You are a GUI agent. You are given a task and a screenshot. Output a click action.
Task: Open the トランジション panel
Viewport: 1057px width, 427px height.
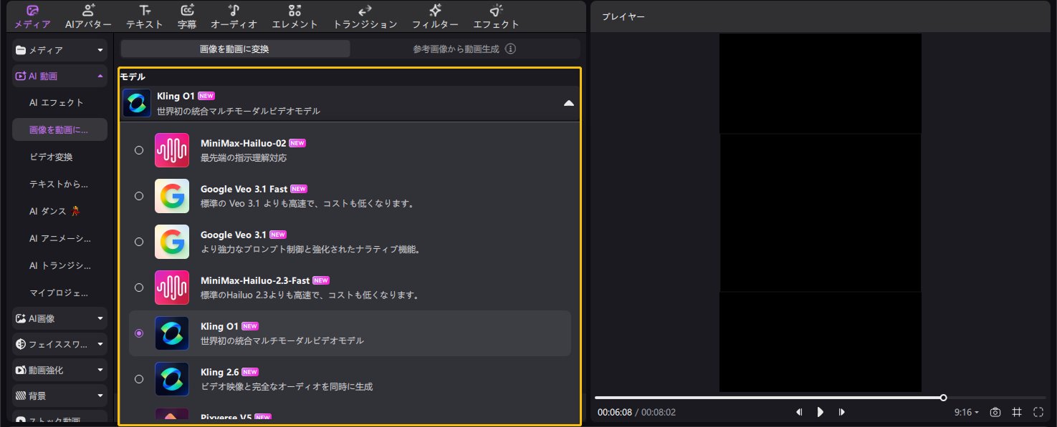364,16
